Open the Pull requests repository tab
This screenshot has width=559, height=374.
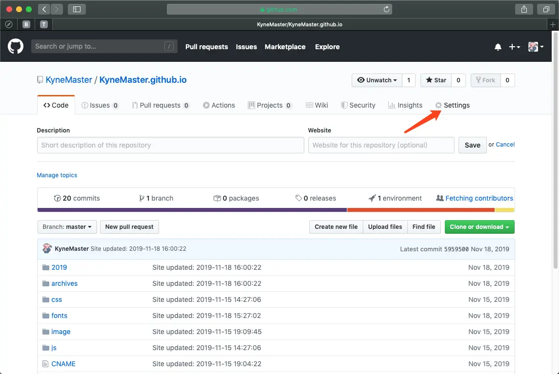point(160,105)
